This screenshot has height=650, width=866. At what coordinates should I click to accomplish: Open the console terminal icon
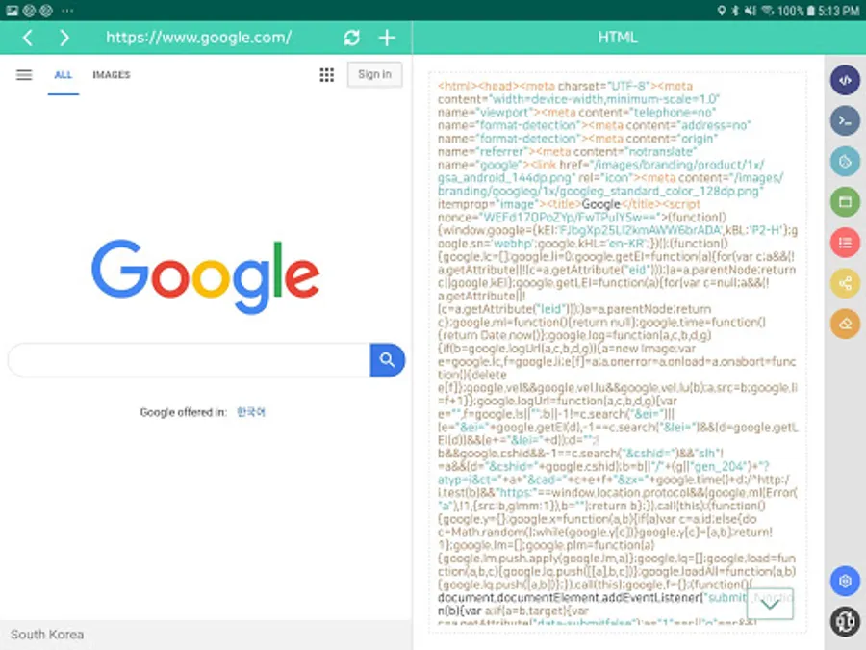click(x=845, y=120)
